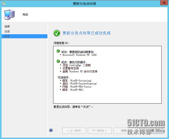
Task: Click the 上一步(P) button
Action: point(74,130)
